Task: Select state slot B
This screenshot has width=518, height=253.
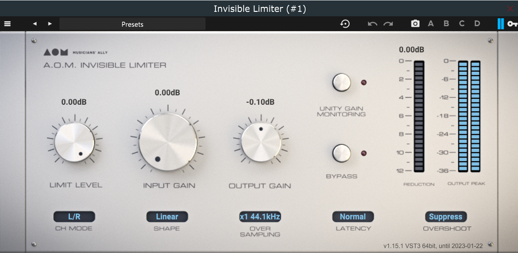Action: (x=446, y=24)
